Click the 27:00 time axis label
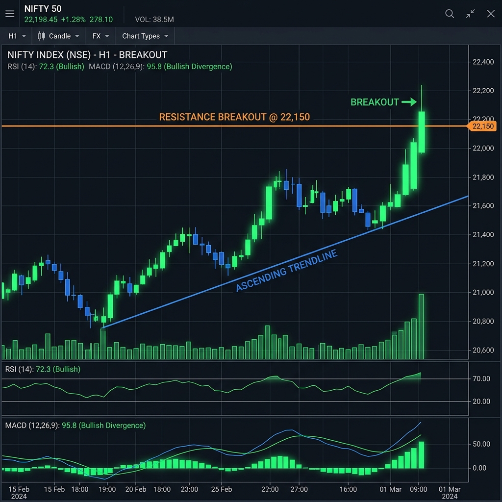 [x=299, y=489]
